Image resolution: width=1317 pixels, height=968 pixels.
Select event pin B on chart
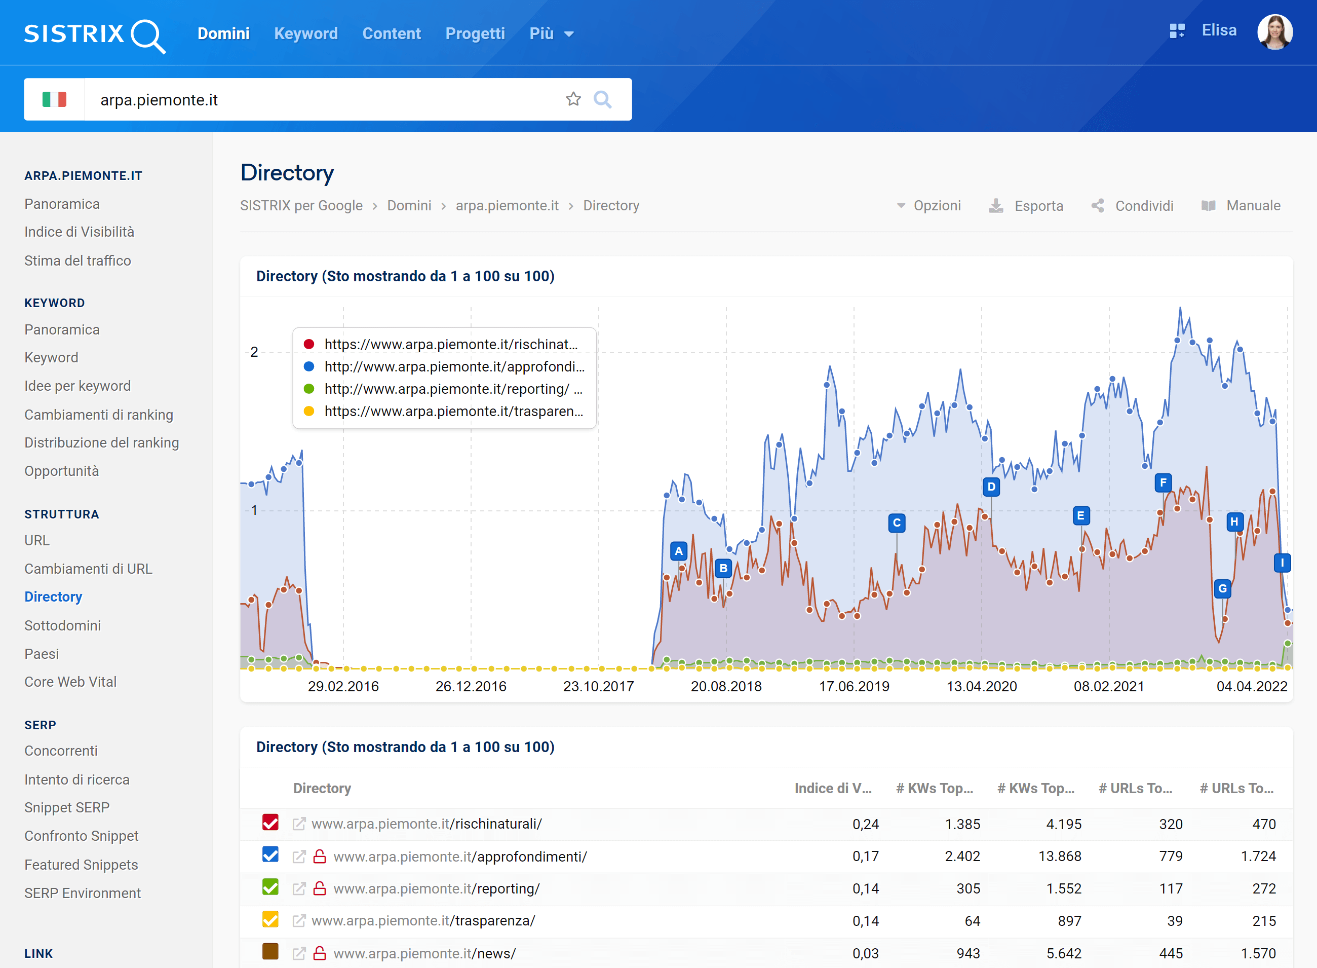click(x=723, y=568)
